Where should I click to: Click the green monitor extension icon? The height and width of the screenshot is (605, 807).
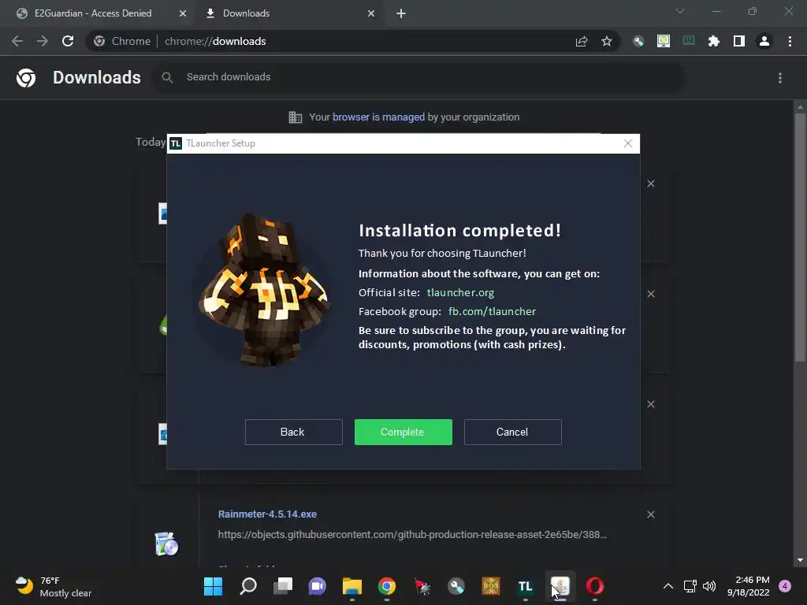[x=664, y=41]
